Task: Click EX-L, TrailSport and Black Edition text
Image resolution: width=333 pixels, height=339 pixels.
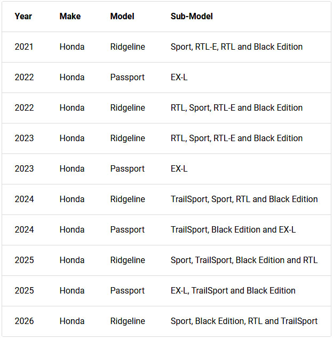Action: click(233, 291)
